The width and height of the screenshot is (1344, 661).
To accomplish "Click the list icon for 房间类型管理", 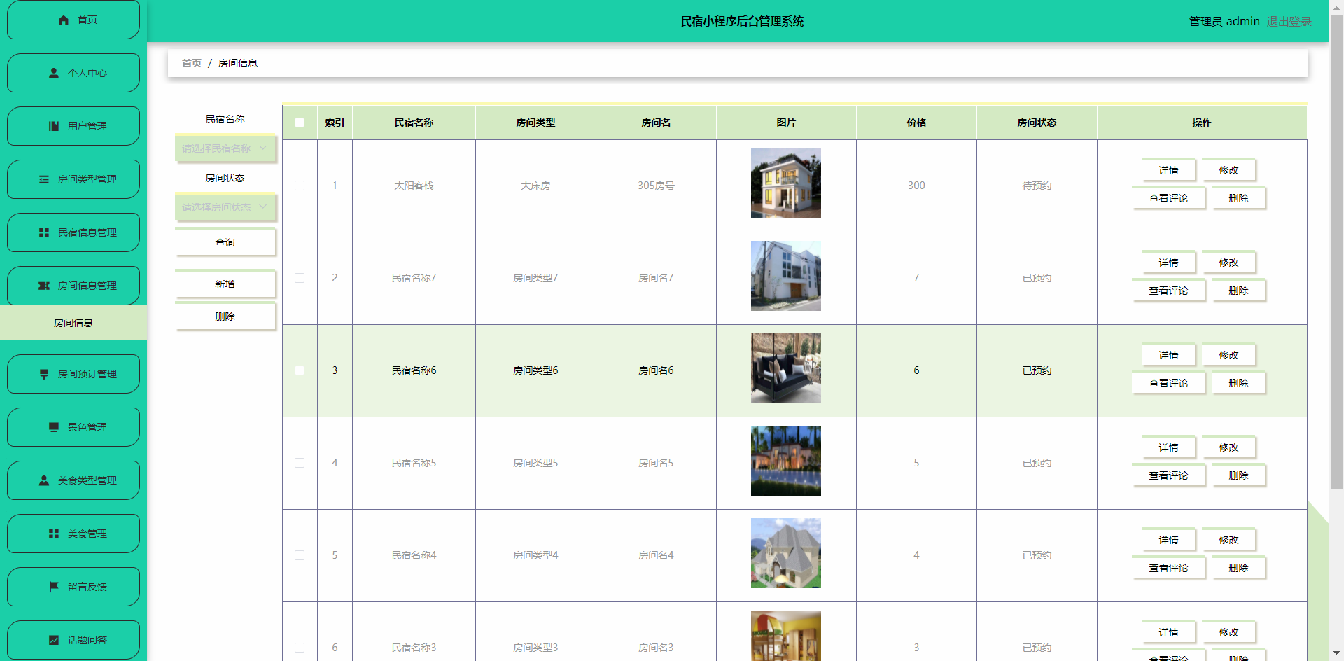I will 44,179.
